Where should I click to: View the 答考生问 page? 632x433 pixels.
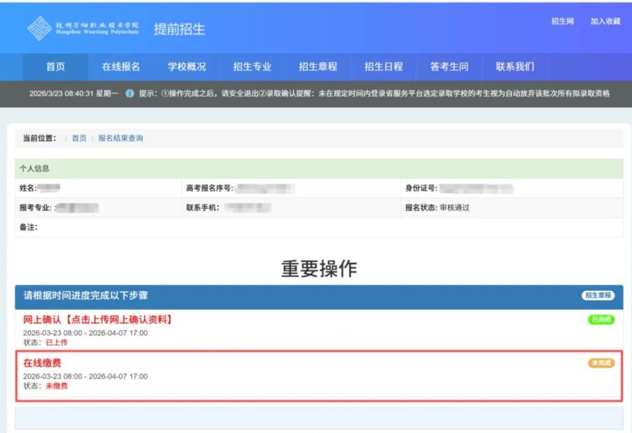tap(448, 67)
